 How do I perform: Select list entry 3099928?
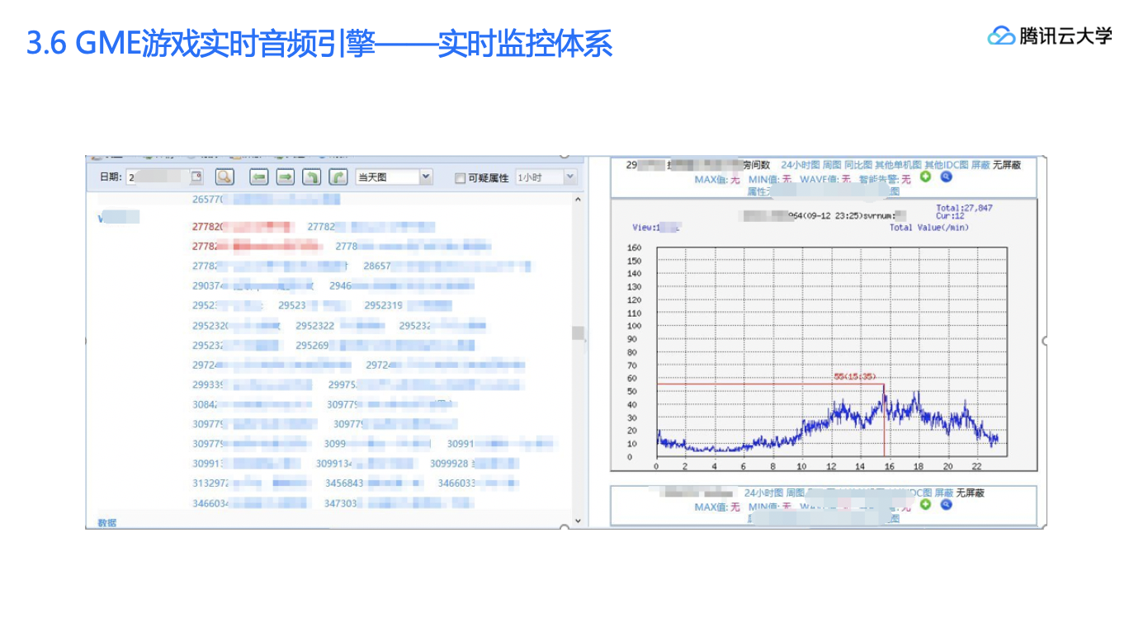[x=449, y=464]
